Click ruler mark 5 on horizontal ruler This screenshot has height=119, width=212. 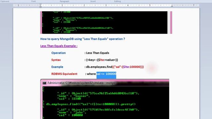point(150,5)
